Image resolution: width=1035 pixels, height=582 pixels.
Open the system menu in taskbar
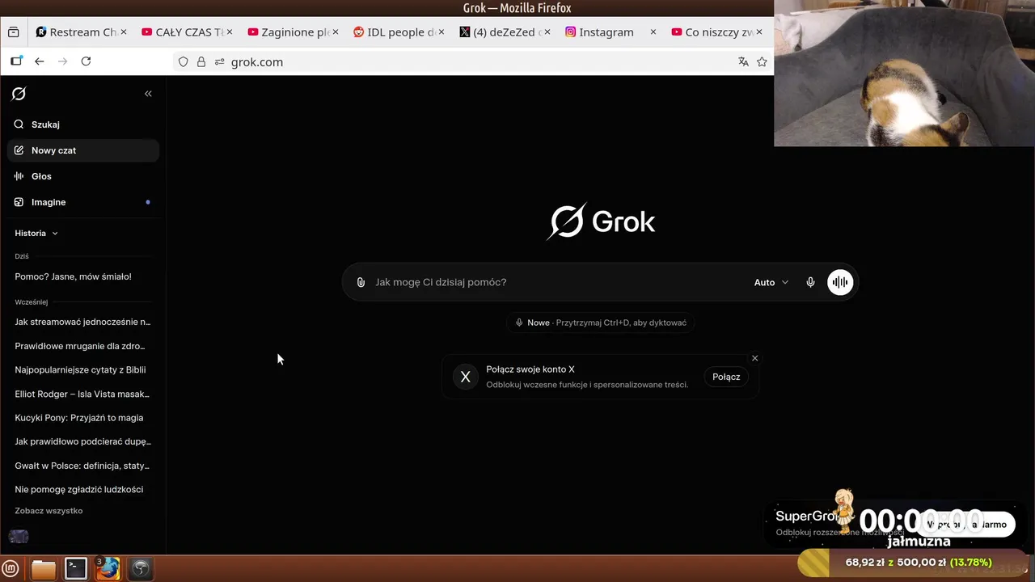[x=11, y=569]
